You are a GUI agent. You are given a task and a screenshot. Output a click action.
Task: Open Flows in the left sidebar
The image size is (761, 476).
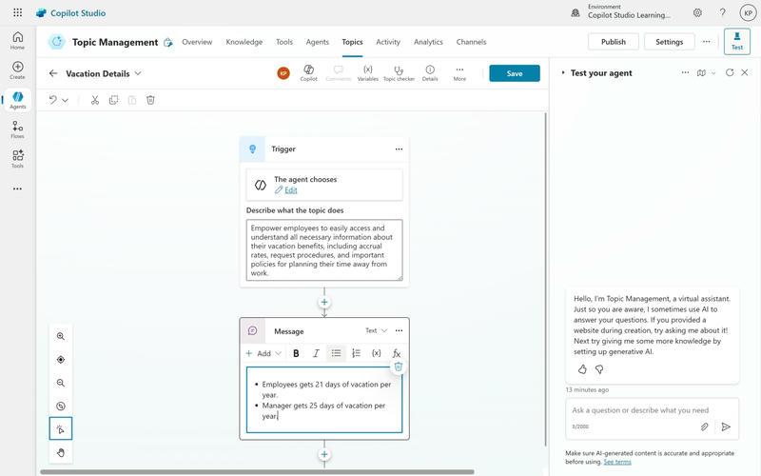(x=17, y=129)
